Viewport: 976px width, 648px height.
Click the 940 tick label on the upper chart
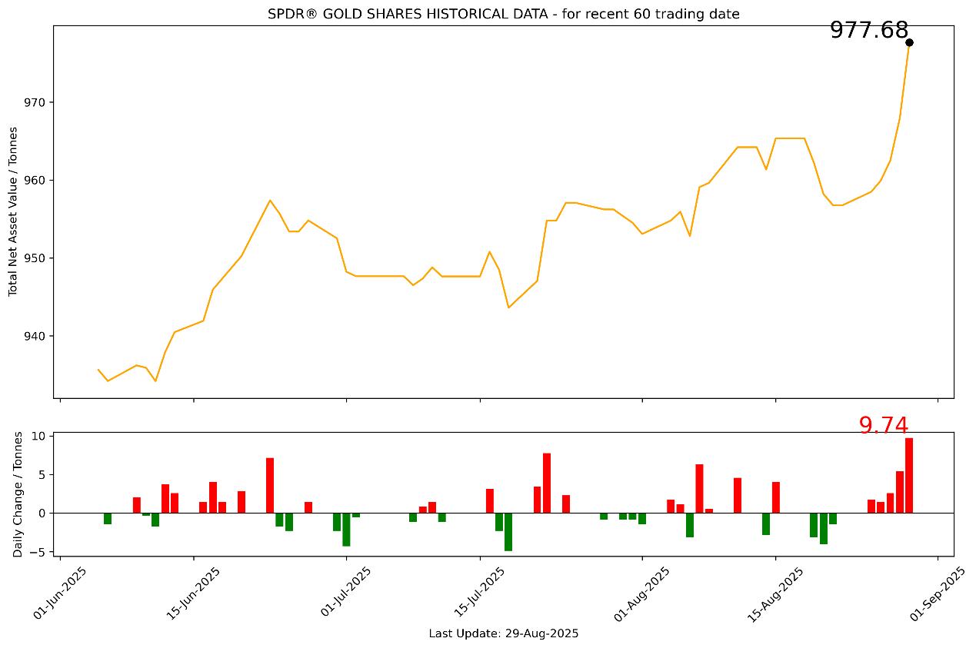pyautogui.click(x=36, y=336)
